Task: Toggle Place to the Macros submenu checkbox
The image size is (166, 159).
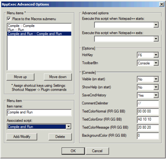Action: click(9, 19)
